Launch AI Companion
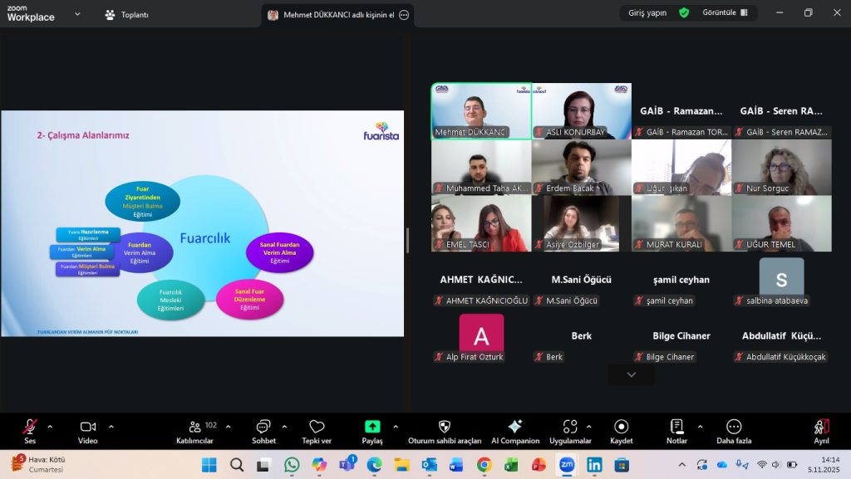The image size is (851, 479). tap(514, 430)
